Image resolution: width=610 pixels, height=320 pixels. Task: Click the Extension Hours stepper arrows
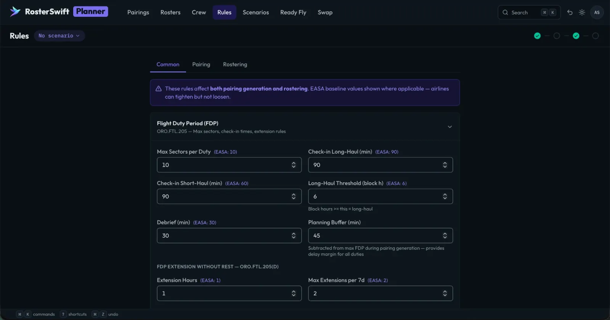pyautogui.click(x=294, y=293)
